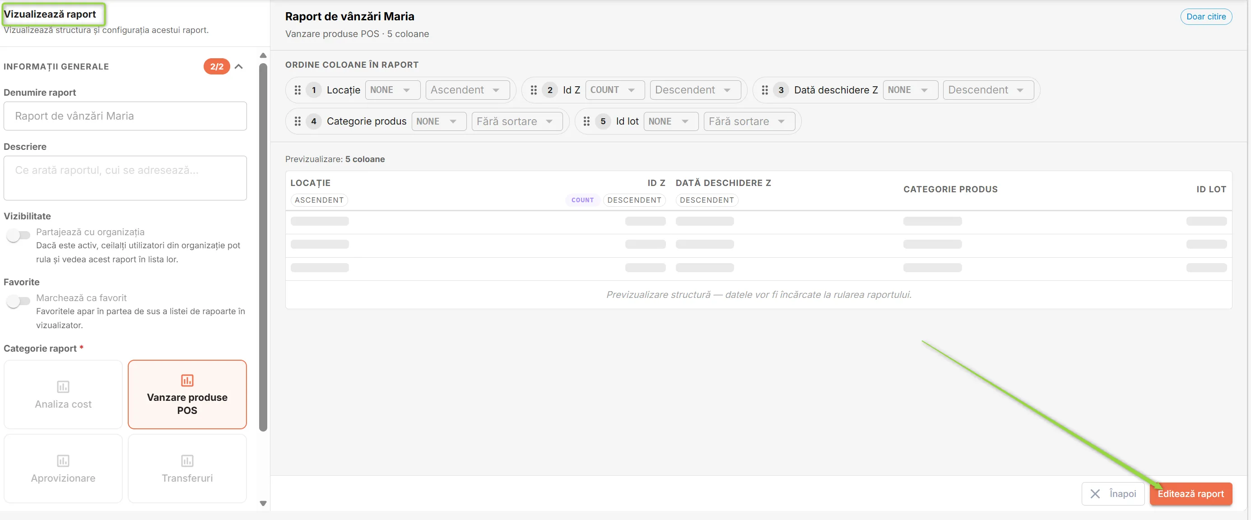Screen dimensions: 1251x520
Task: Click the LOCAȚIE preview column header
Action: pos(310,183)
